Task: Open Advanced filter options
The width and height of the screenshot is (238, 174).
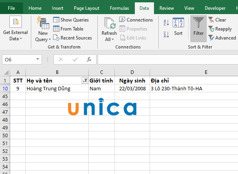Action: pyautogui.click(x=222, y=38)
